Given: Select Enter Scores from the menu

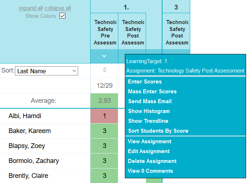Looking at the screenshot, I should click(145, 82).
